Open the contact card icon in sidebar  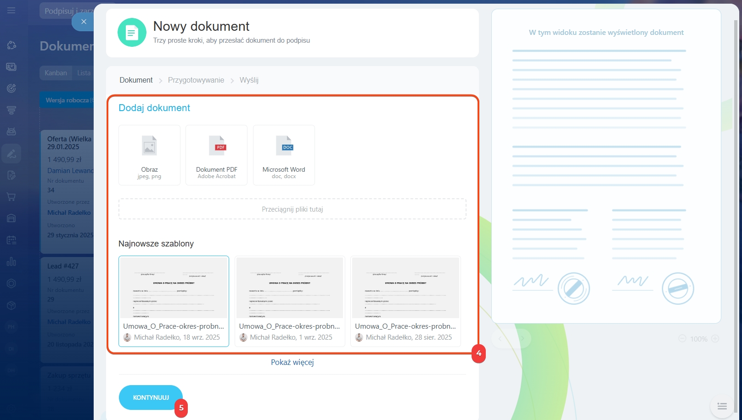11,67
